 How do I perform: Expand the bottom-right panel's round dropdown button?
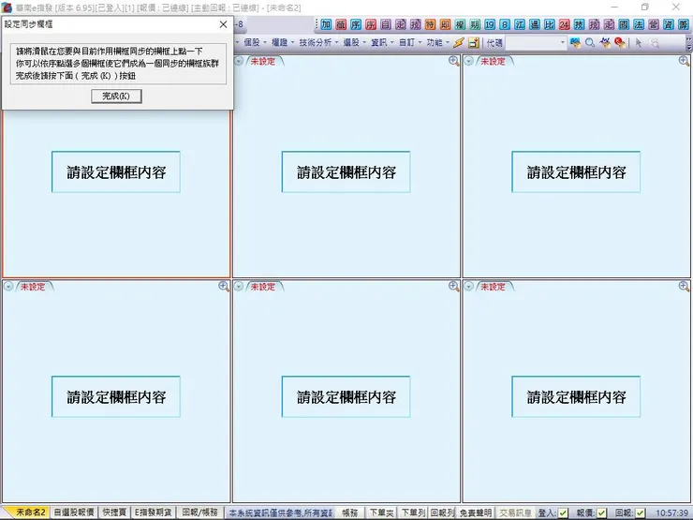pos(469,287)
